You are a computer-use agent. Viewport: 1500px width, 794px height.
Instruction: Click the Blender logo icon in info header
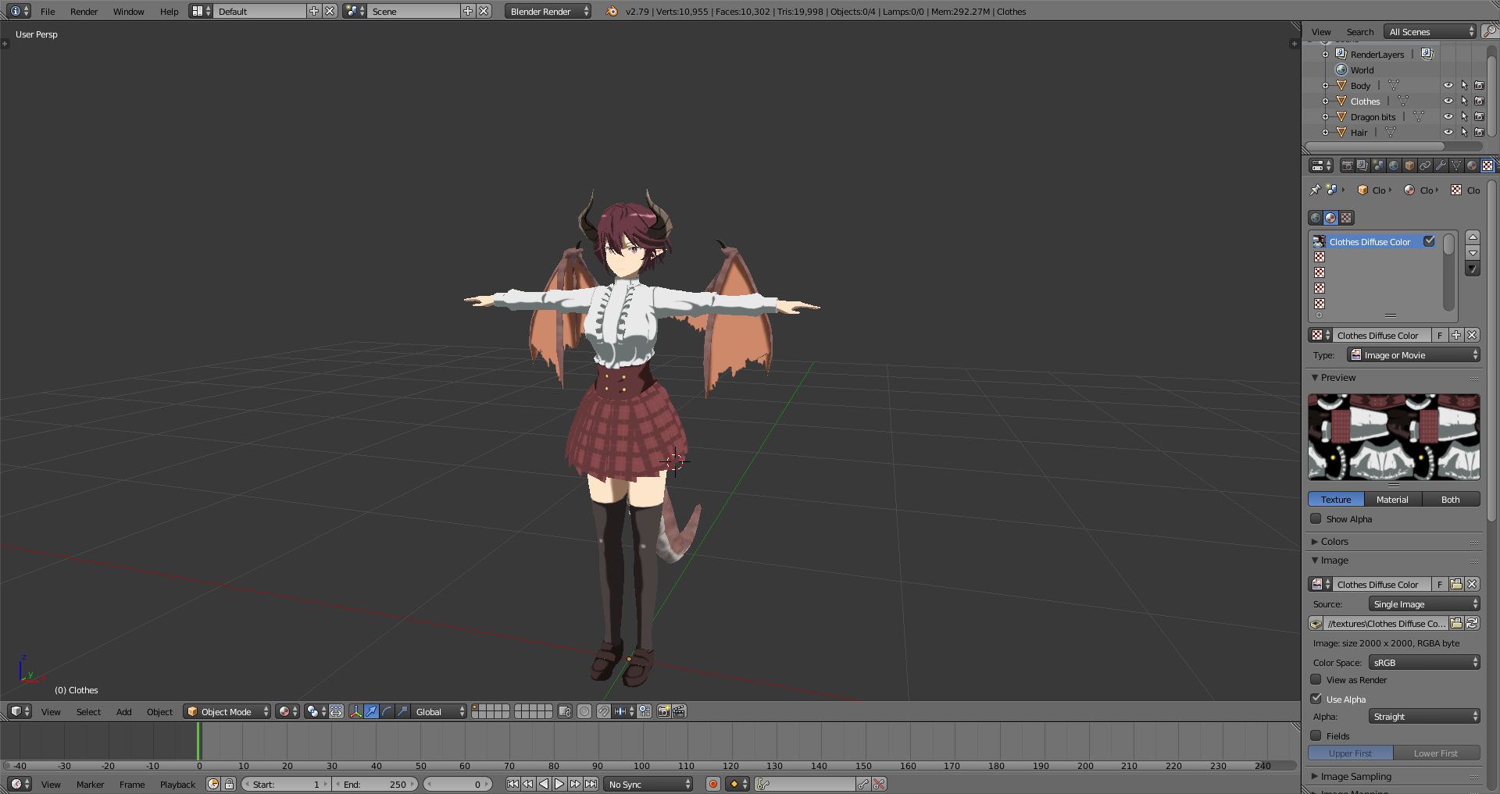(x=612, y=11)
